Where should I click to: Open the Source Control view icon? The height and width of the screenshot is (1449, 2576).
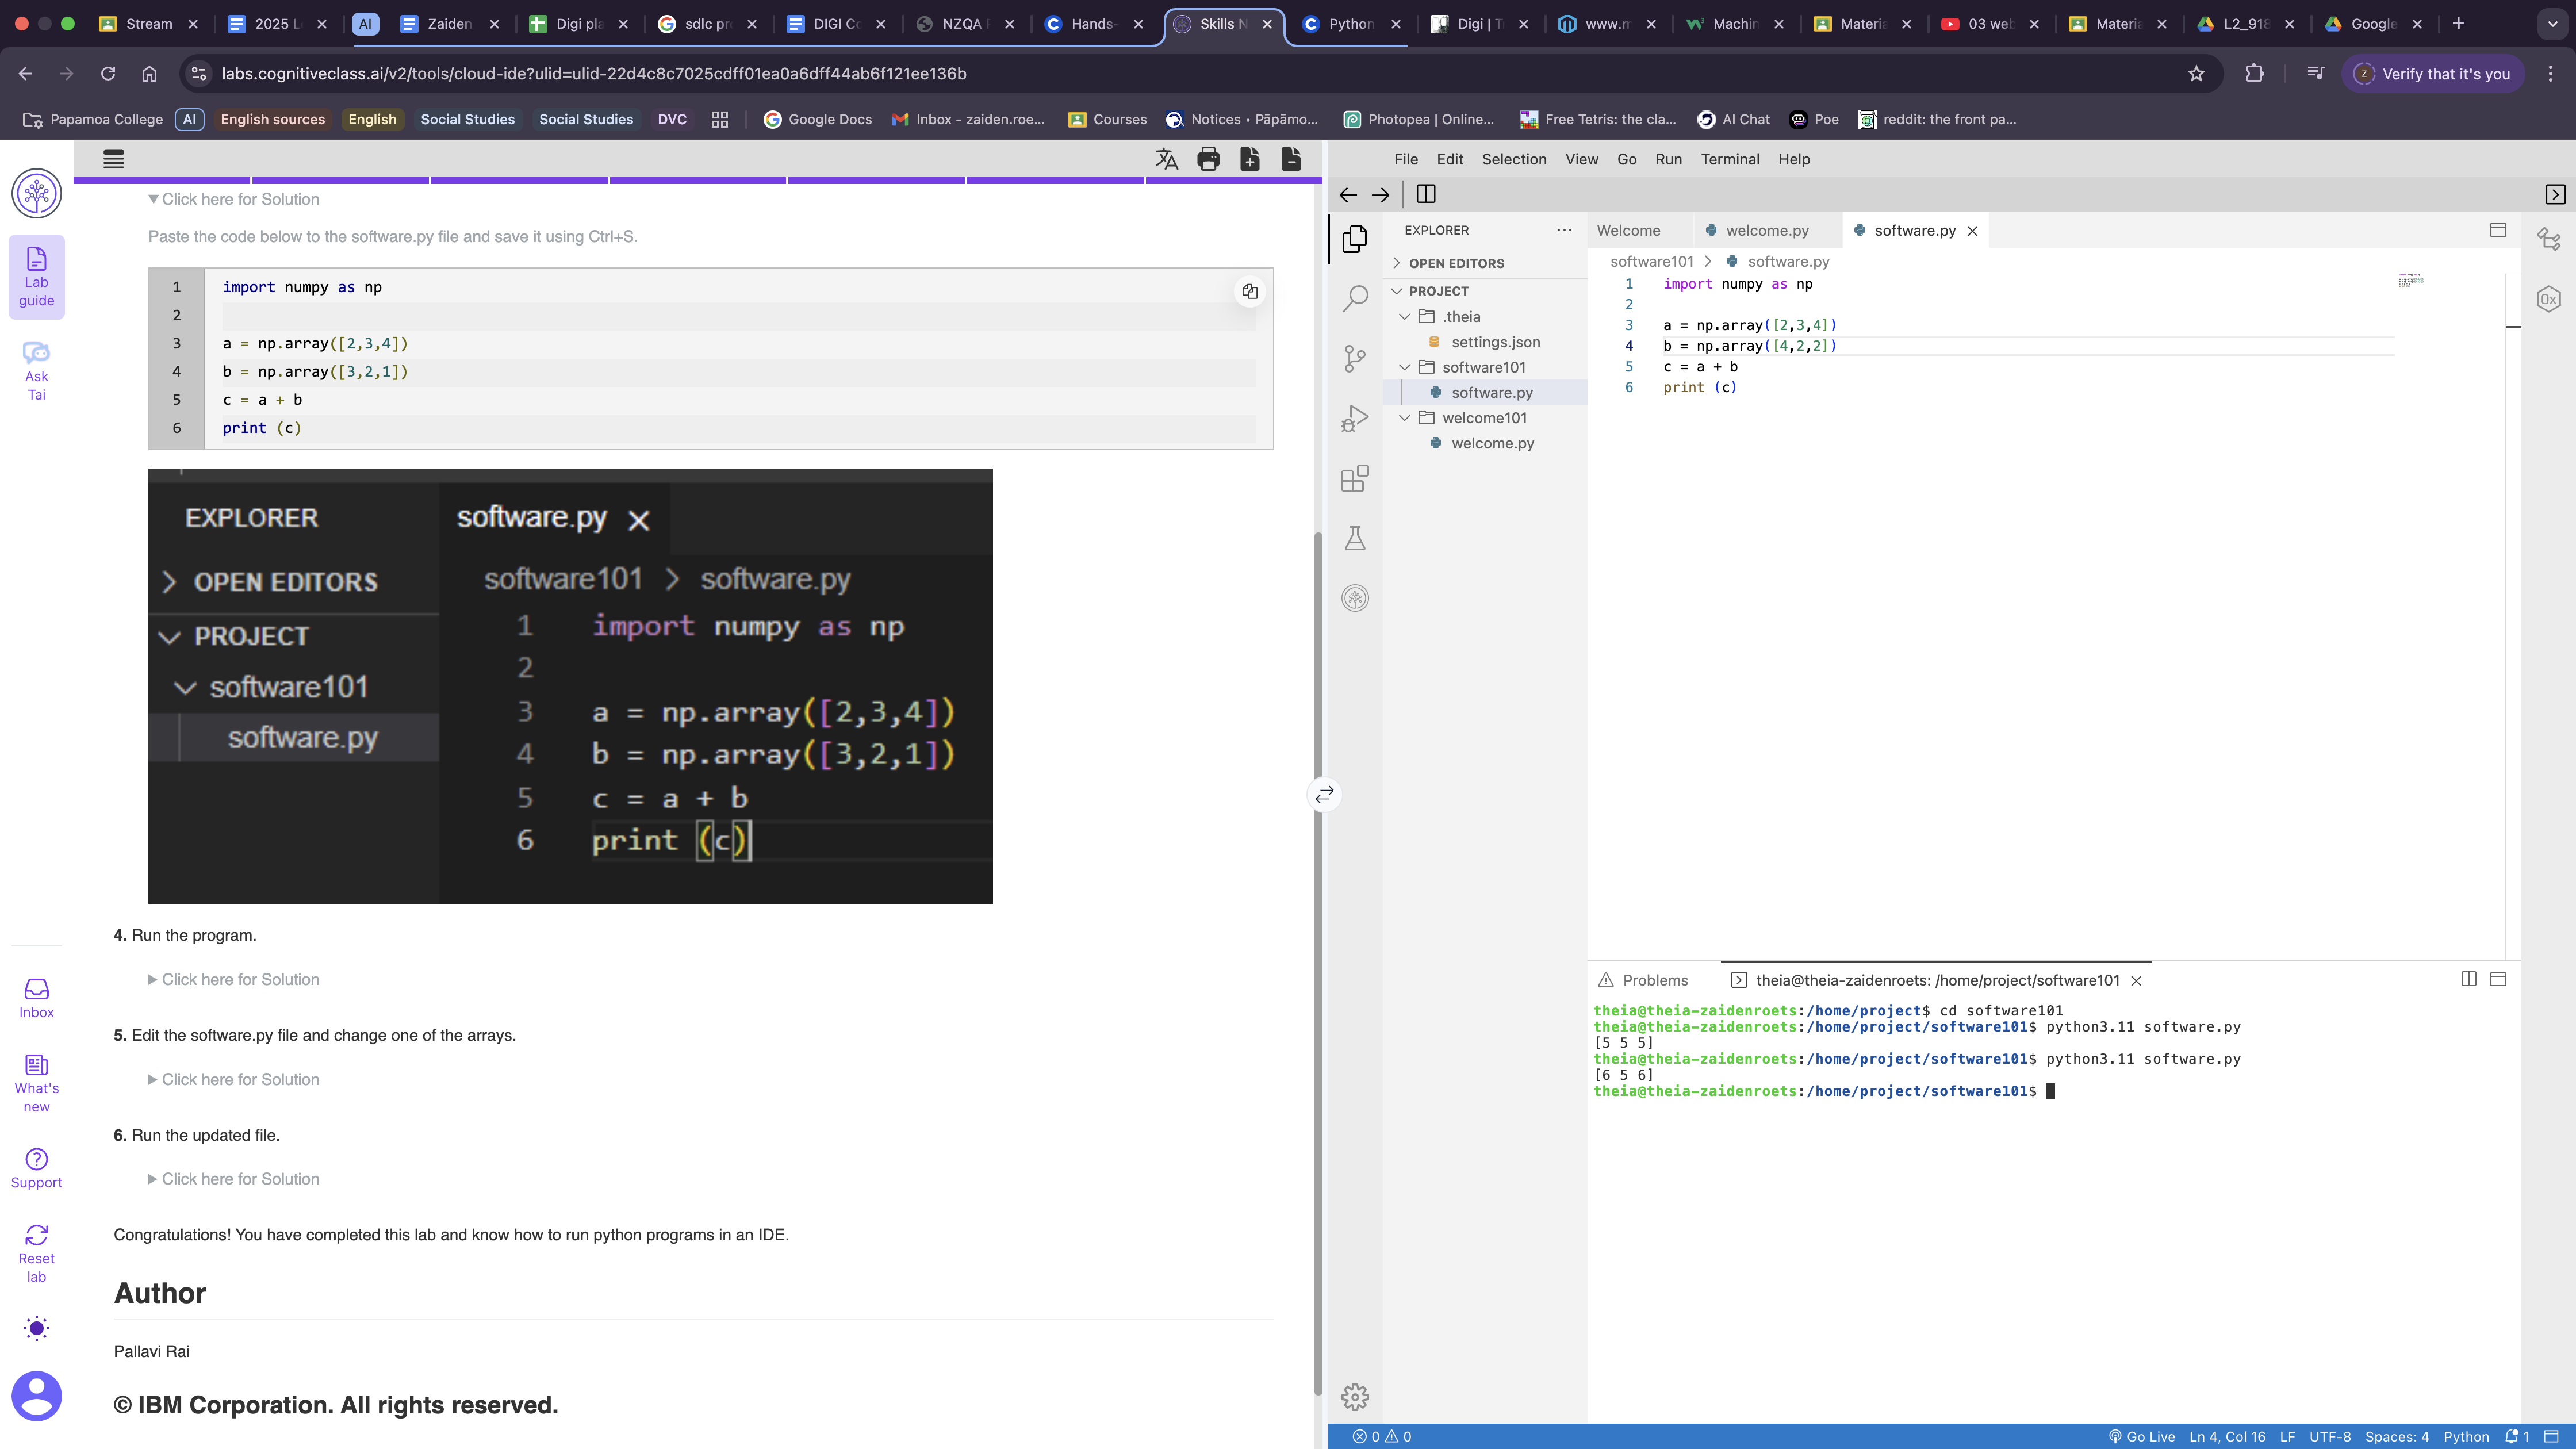click(x=1355, y=358)
